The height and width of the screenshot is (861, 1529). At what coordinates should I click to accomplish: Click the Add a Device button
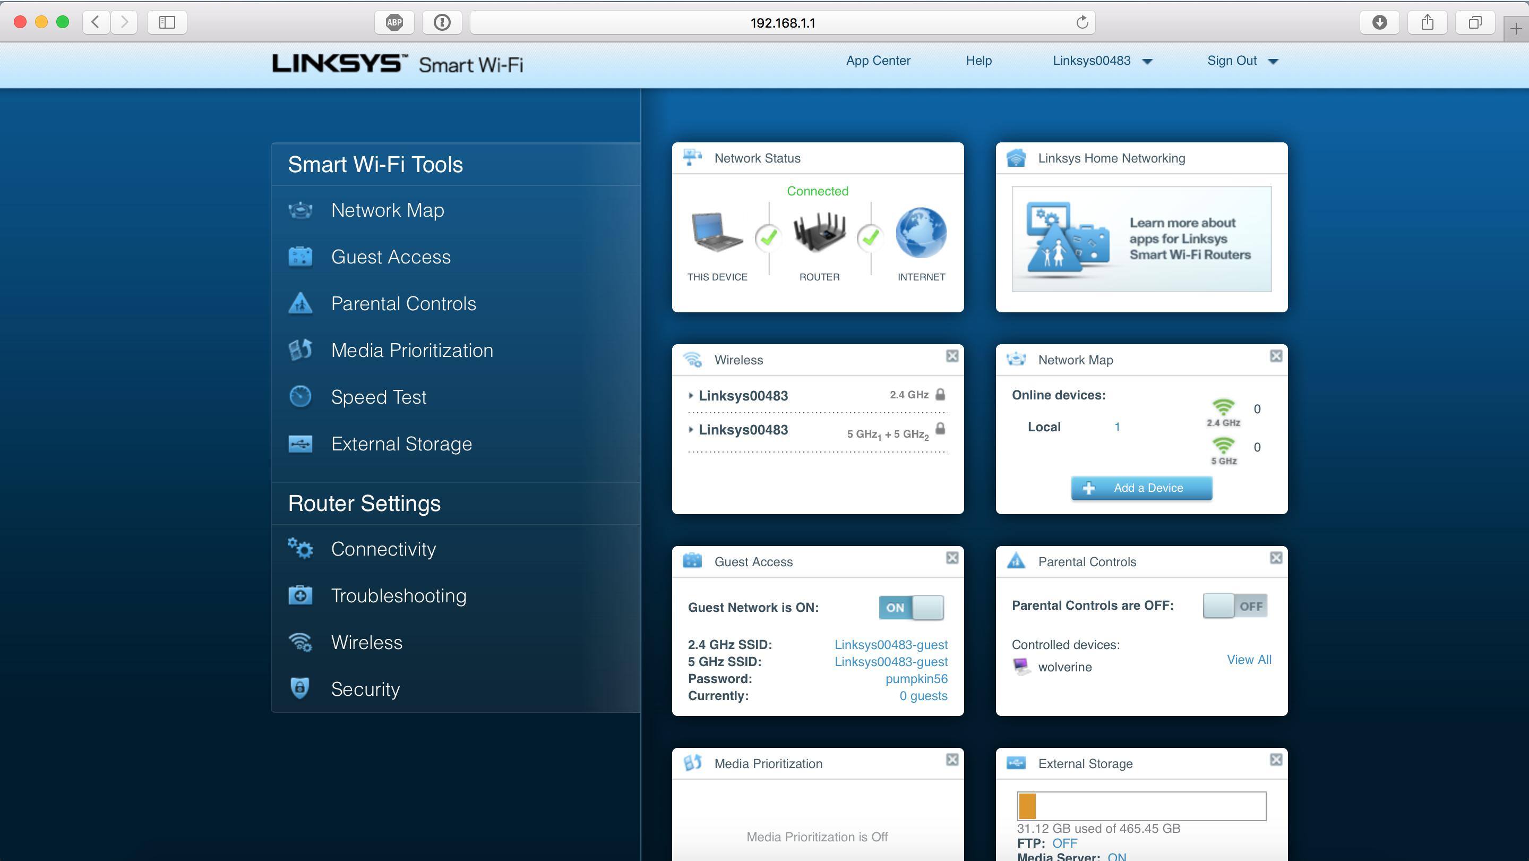(x=1141, y=488)
